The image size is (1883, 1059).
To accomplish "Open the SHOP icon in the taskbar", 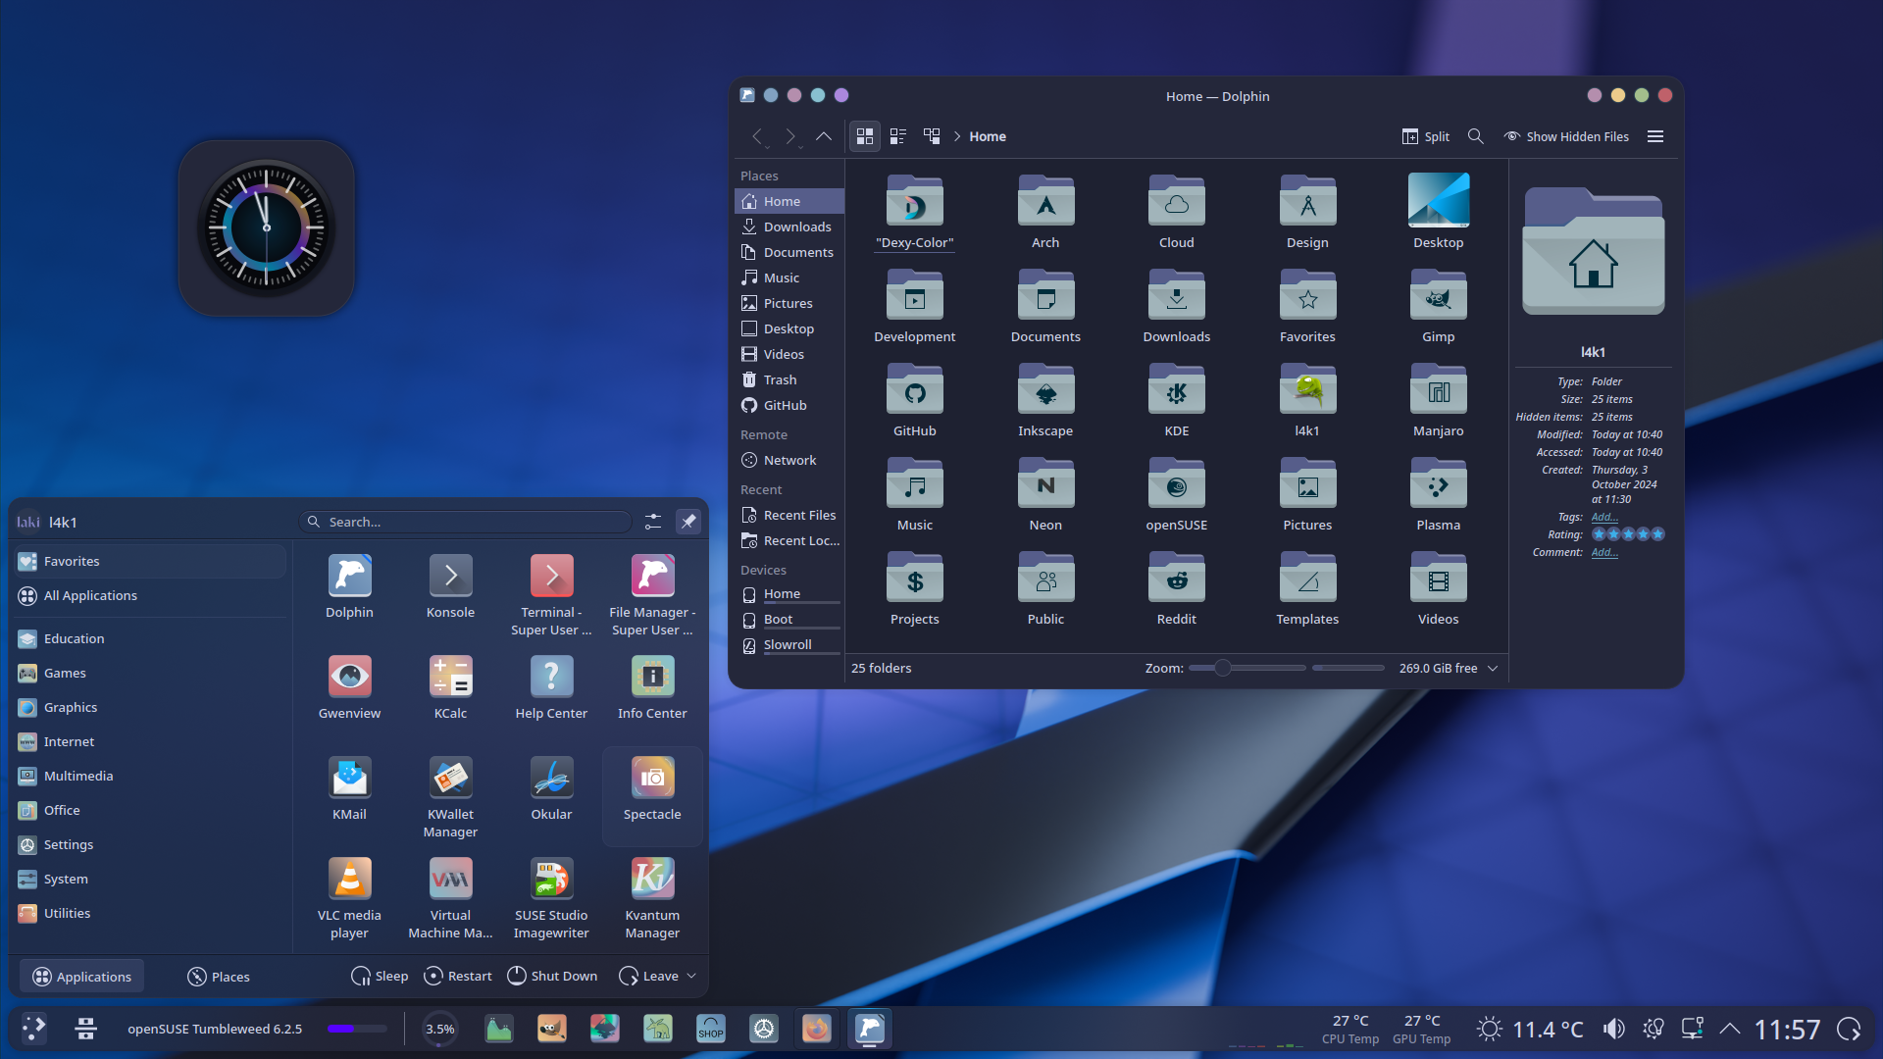I will [710, 1029].
